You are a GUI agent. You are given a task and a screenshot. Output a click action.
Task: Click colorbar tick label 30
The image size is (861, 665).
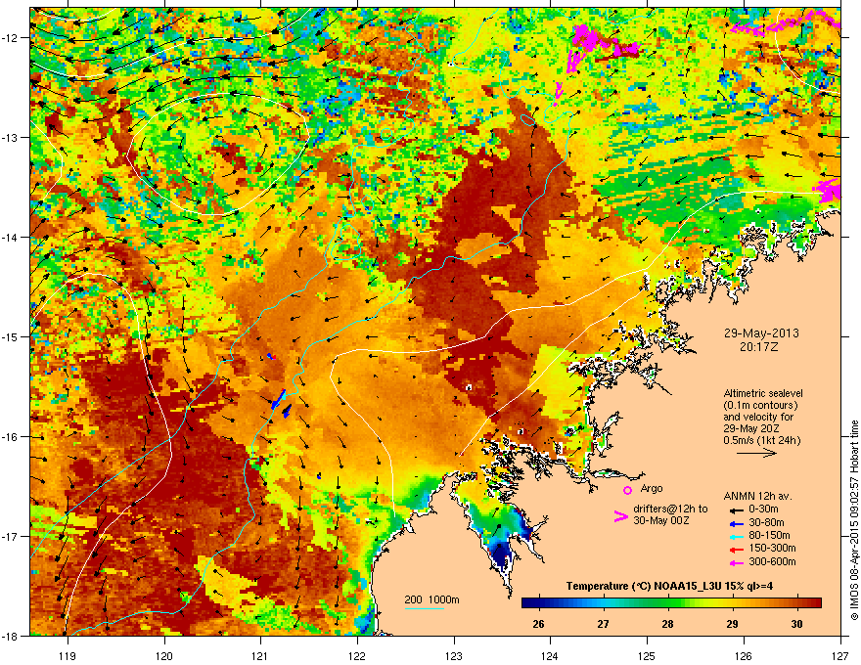coord(796,624)
